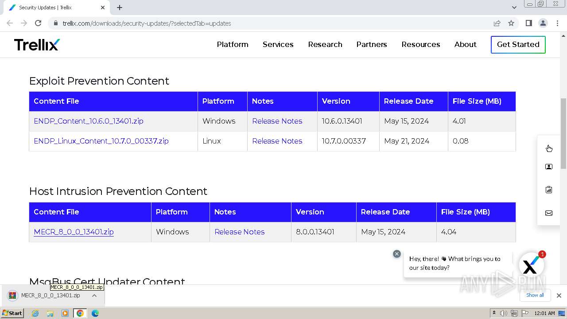Open Edge in taskbar
The height and width of the screenshot is (319, 567).
[95, 313]
